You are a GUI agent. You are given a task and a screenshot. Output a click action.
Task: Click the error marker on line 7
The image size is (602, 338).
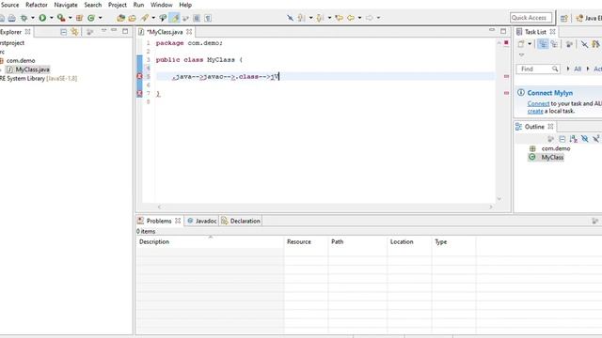click(x=139, y=93)
